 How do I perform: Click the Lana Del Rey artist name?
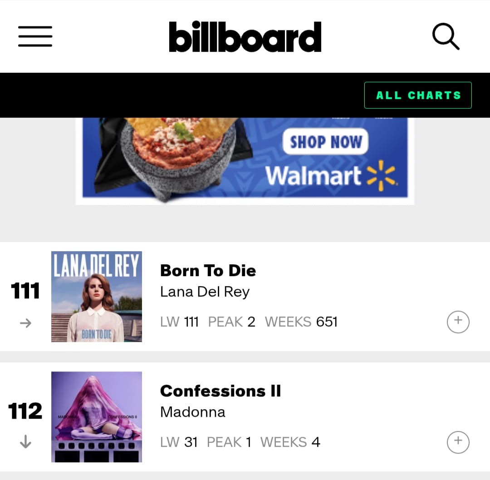[205, 292]
